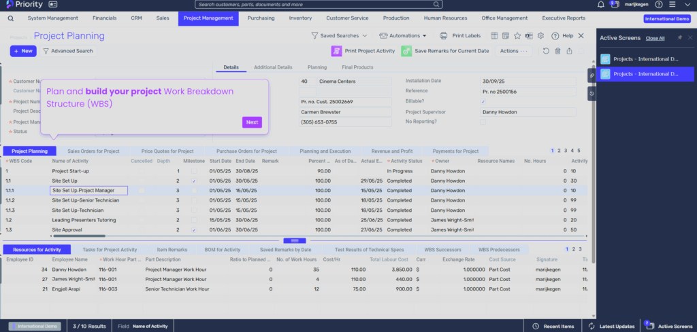Open Sales Orders for Project tab
This screenshot has width=697, height=332.
93,151
